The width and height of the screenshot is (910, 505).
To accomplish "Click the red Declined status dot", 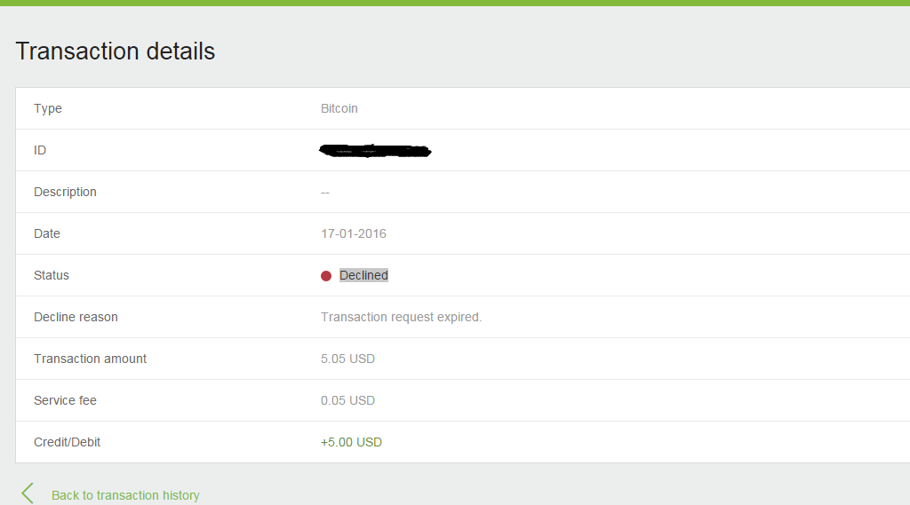I will pos(326,276).
